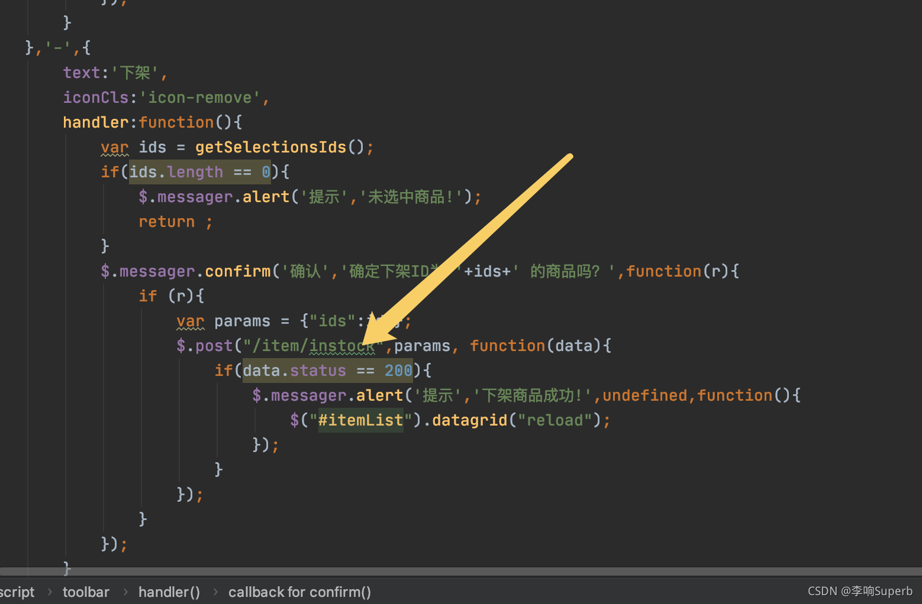Click the '下架商品成功!' message string
The height and width of the screenshot is (604, 922).
533,395
